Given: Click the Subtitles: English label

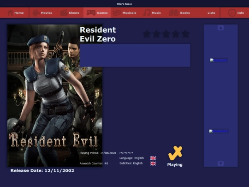Looking at the screenshot, I should [131, 163].
